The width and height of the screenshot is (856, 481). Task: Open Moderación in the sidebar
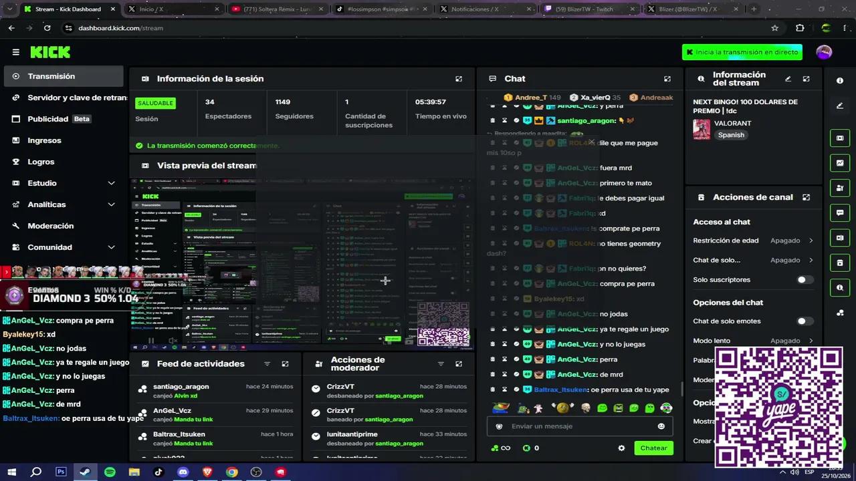[64, 226]
